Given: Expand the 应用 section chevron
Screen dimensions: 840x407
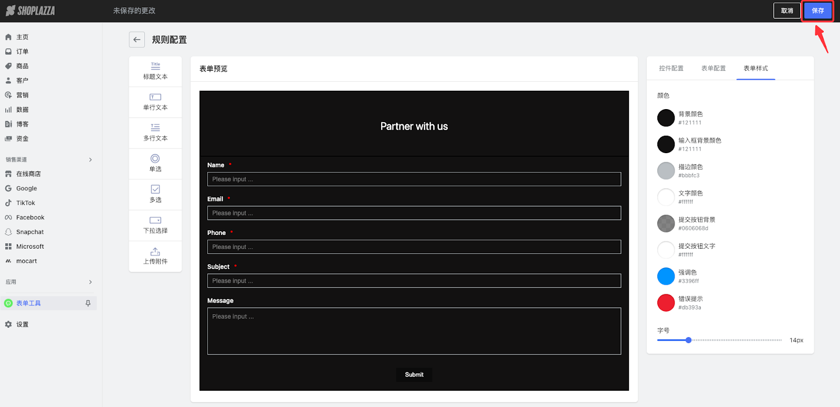Looking at the screenshot, I should point(90,282).
